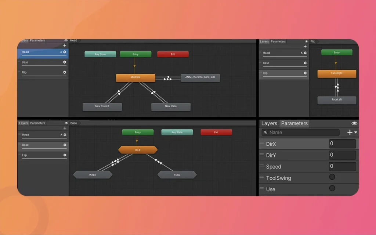Click the Flip breadcrumb in the top-right window
376x235 pixels.
click(312, 41)
